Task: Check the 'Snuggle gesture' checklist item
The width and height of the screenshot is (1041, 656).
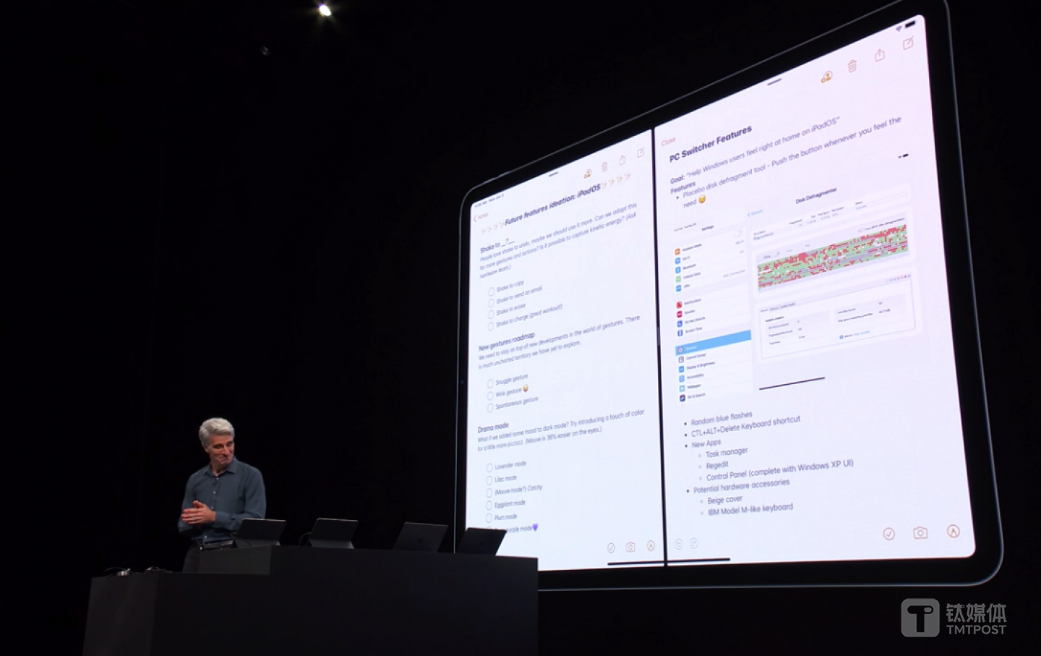Action: point(490,383)
